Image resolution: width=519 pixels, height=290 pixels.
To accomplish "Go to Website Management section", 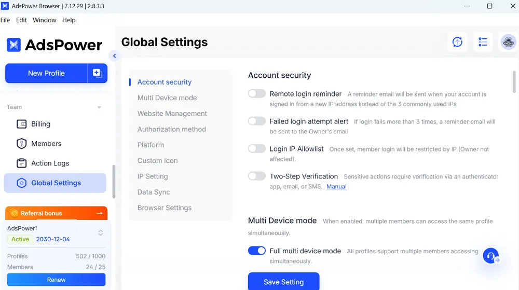I will click(172, 114).
